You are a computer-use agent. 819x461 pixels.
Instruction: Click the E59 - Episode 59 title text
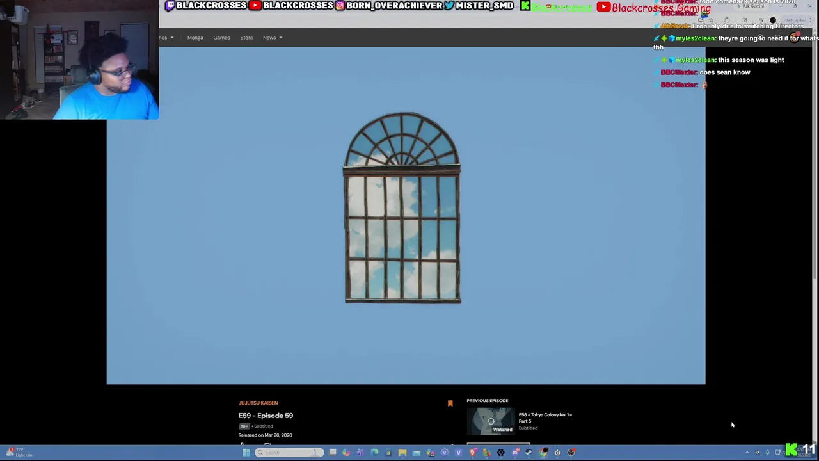click(266, 416)
